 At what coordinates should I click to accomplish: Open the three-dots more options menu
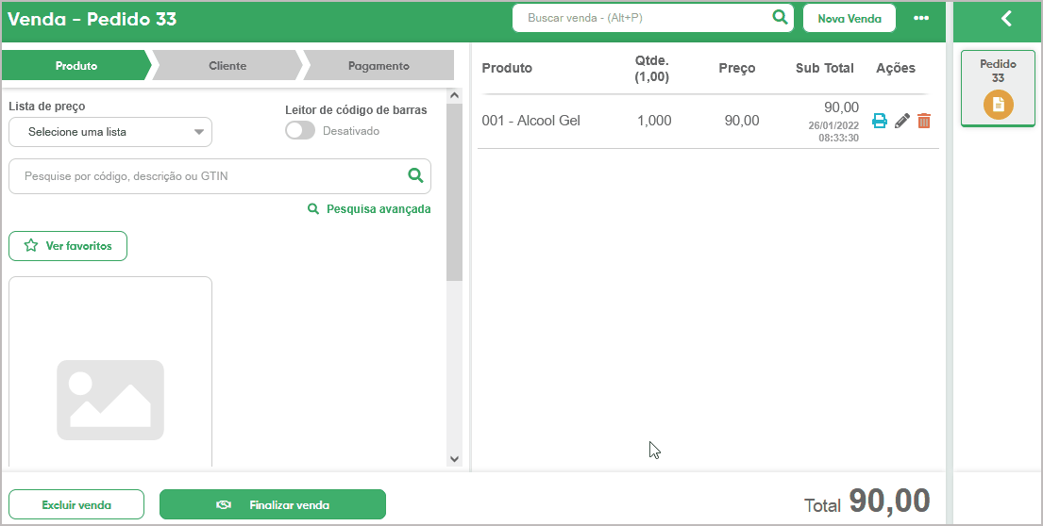click(921, 18)
